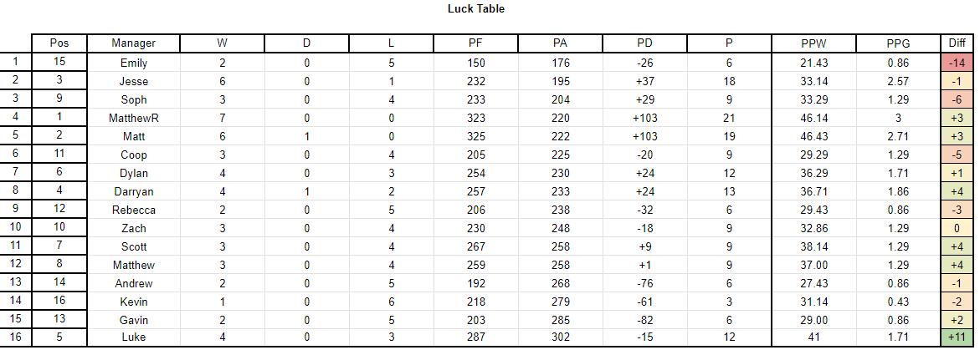Screen dimensions: 980x350
Task: Click Andrew's PD value -76
Action: [644, 283]
